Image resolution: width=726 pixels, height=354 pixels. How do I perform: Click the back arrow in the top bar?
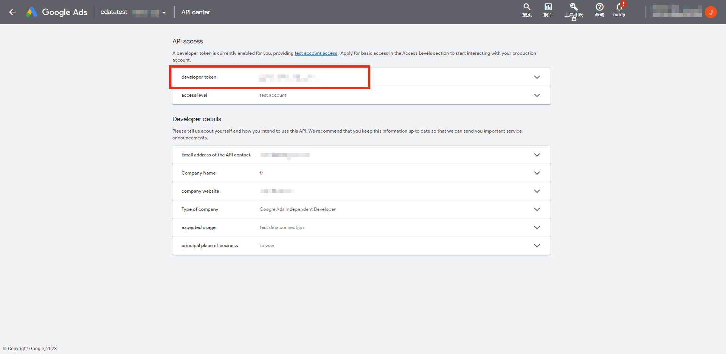(12, 12)
